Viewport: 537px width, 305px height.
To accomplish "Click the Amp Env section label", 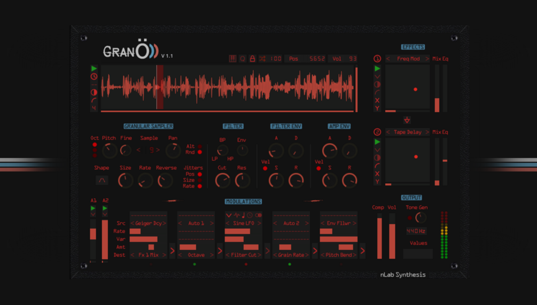I will pyautogui.click(x=339, y=126).
